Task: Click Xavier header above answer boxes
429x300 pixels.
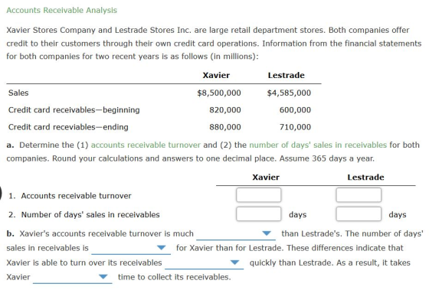Action: tap(266, 178)
